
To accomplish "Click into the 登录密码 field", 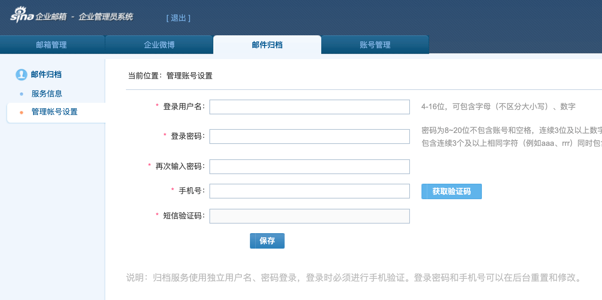I will pos(309,137).
